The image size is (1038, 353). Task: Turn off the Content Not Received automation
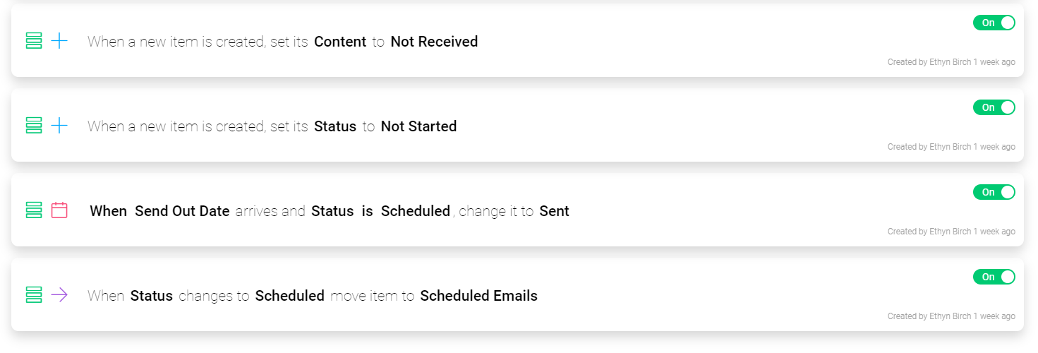pos(994,23)
